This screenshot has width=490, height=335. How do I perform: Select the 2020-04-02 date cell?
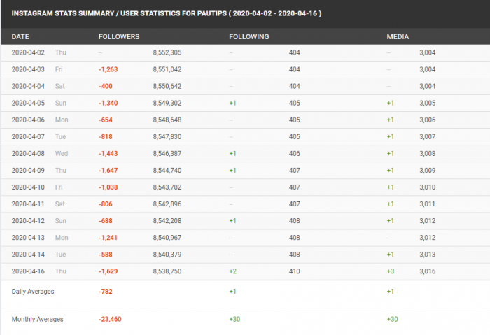(27, 52)
